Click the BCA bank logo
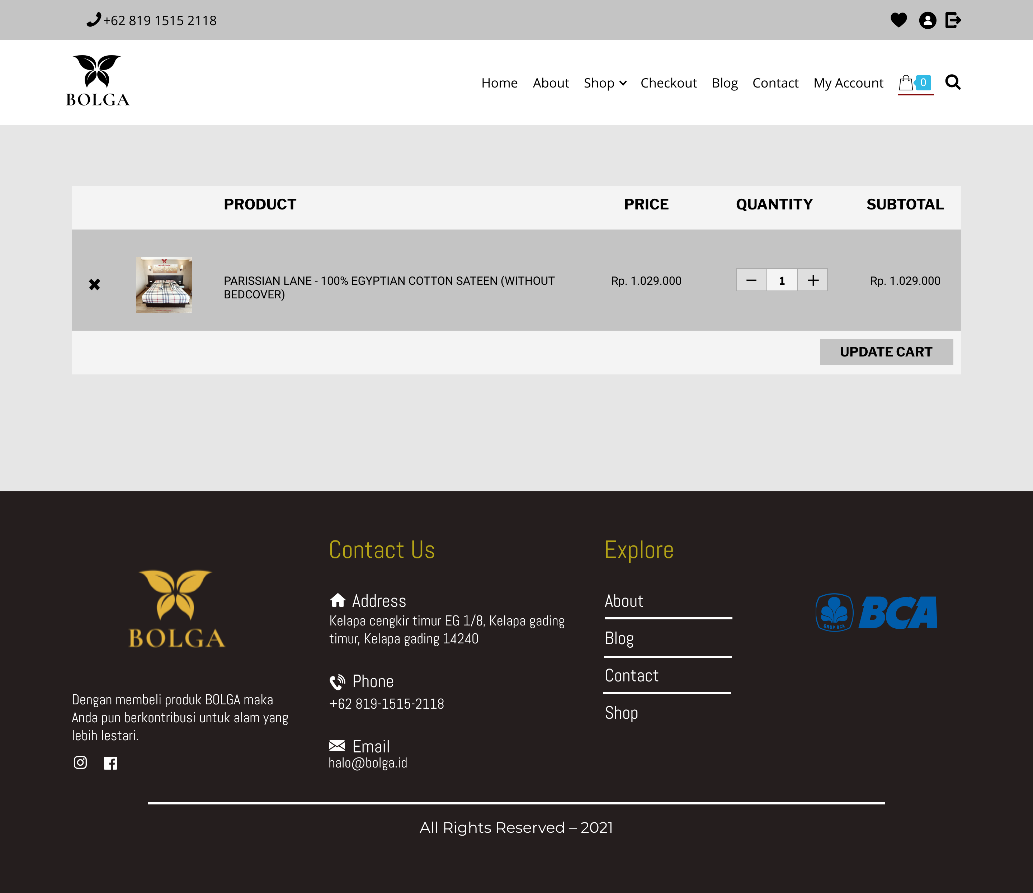The width and height of the screenshot is (1033, 893). [x=876, y=612]
